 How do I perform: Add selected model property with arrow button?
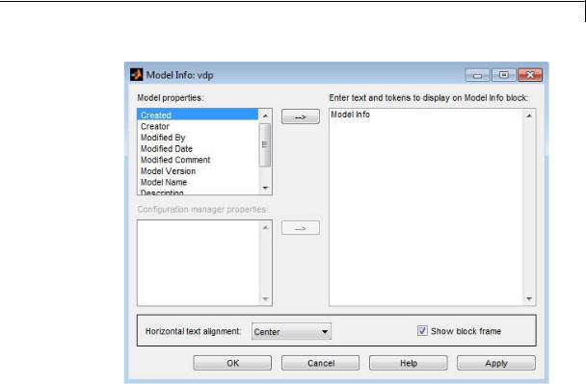click(301, 116)
